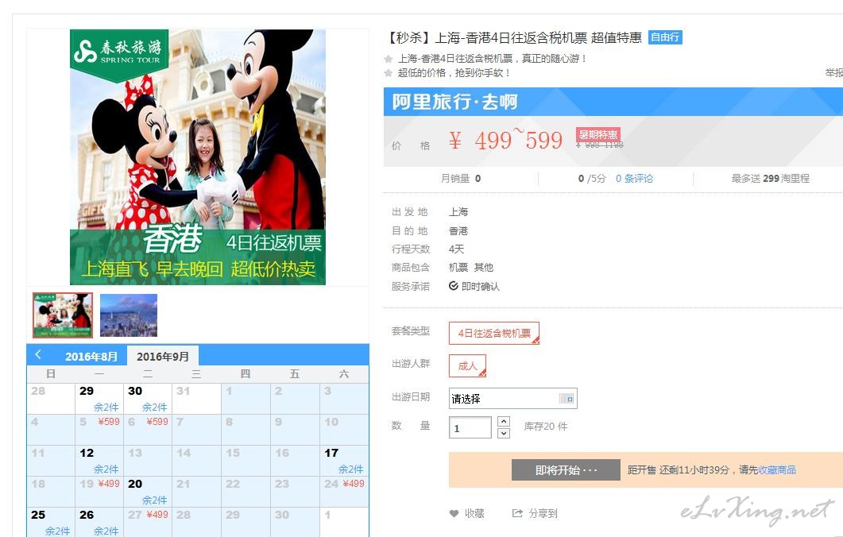Click the destination value 香港
This screenshot has width=843, height=537.
coord(458,231)
